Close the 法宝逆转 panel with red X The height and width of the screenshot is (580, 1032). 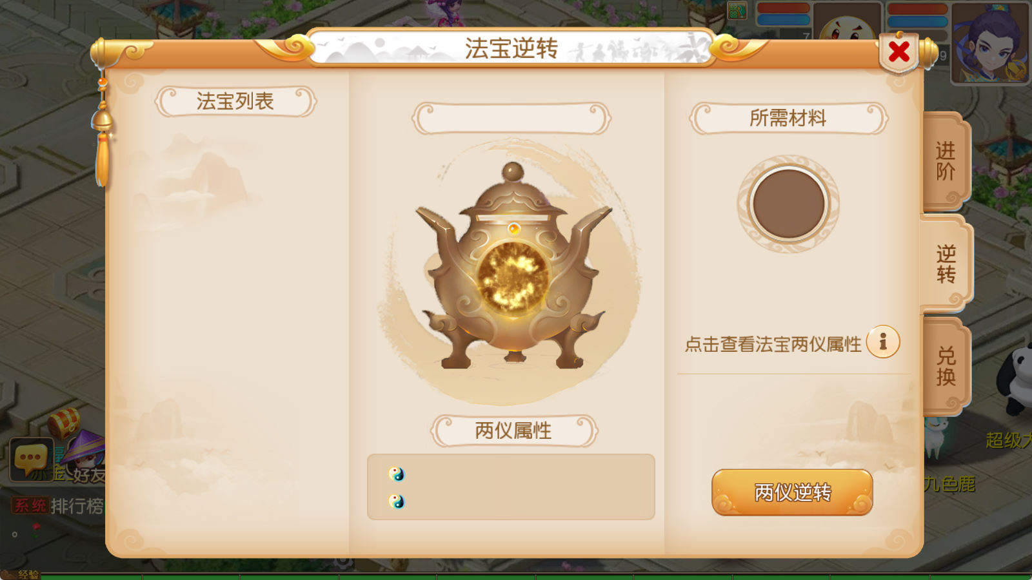click(898, 52)
